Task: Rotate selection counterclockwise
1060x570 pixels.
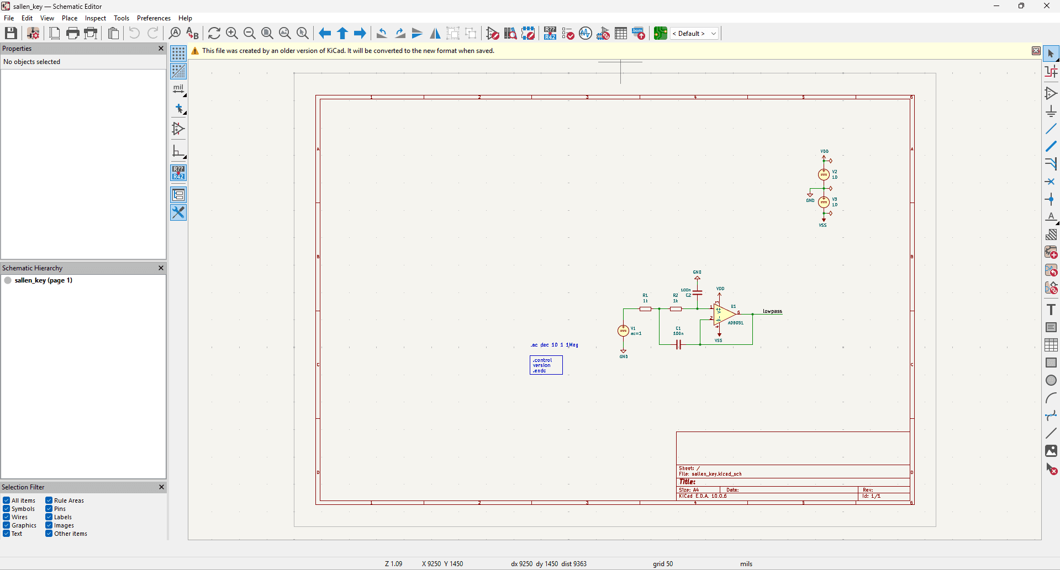Action: [382, 33]
